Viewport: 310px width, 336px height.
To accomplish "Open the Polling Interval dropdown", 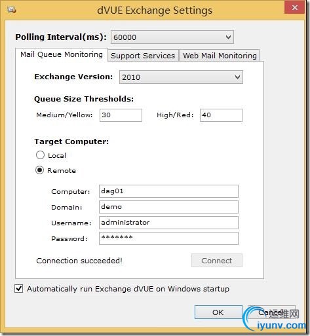I will [x=172, y=37].
